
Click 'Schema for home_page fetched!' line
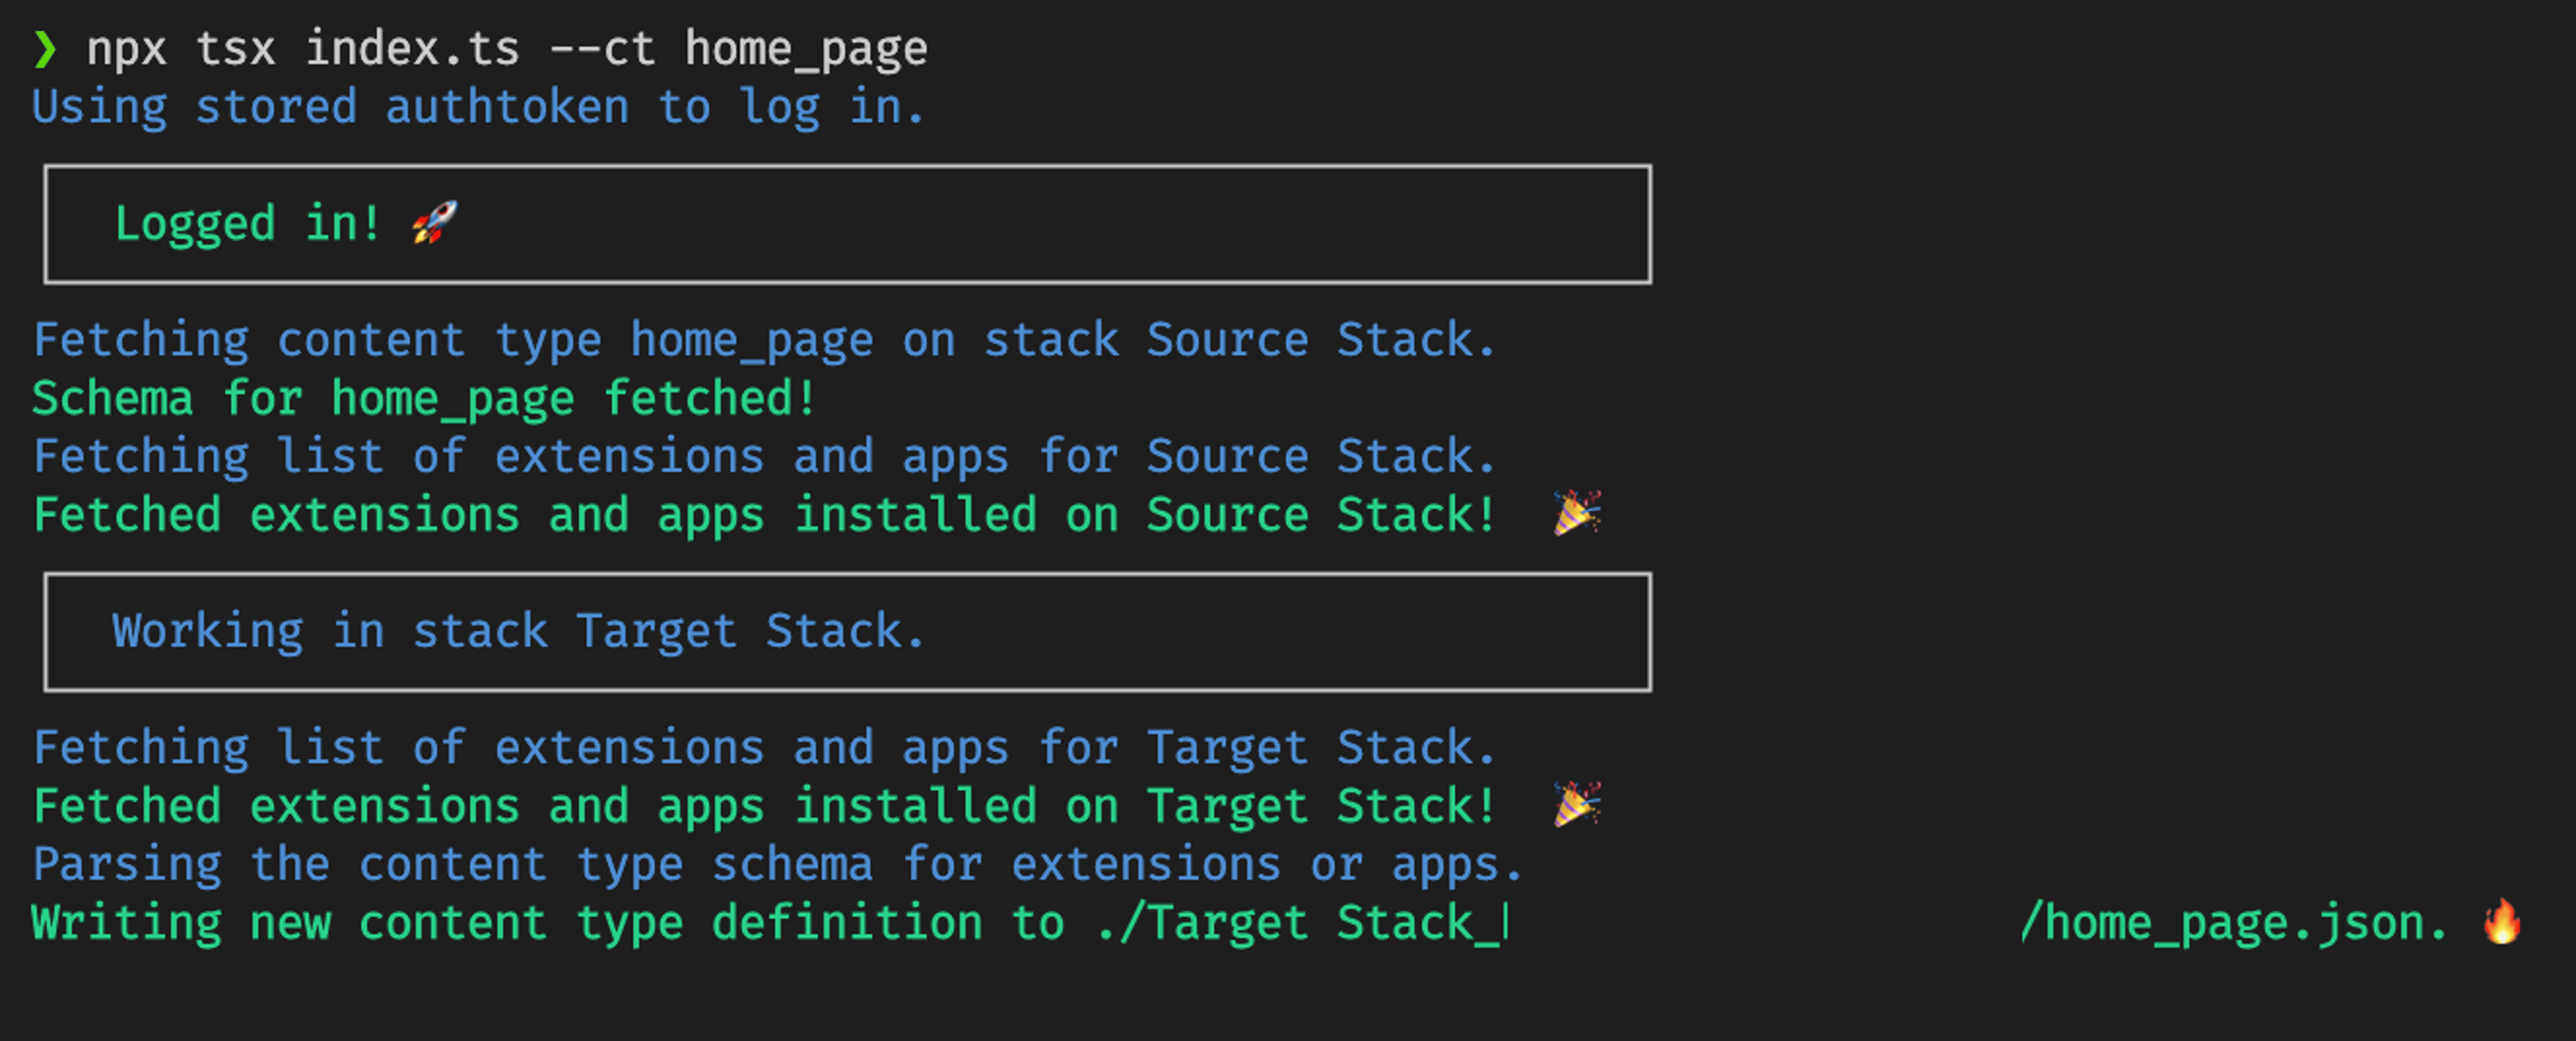point(424,399)
